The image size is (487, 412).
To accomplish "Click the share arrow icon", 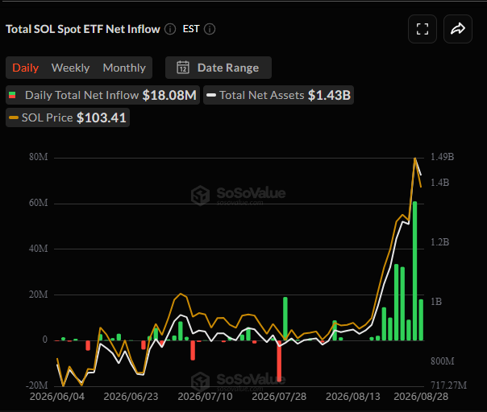I will click(458, 29).
